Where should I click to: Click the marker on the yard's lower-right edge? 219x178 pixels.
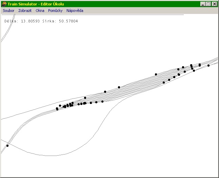164,83
